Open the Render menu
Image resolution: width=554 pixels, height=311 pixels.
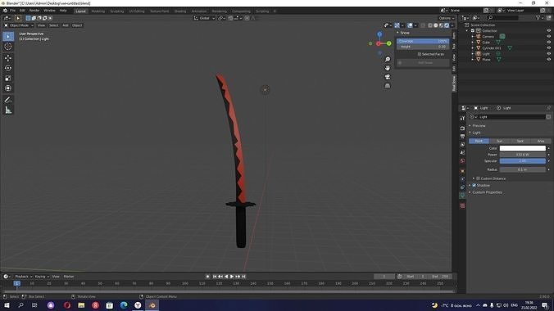pyautogui.click(x=34, y=11)
